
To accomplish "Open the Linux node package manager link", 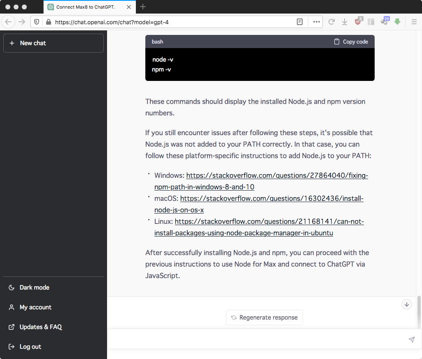I will pyautogui.click(x=259, y=227).
